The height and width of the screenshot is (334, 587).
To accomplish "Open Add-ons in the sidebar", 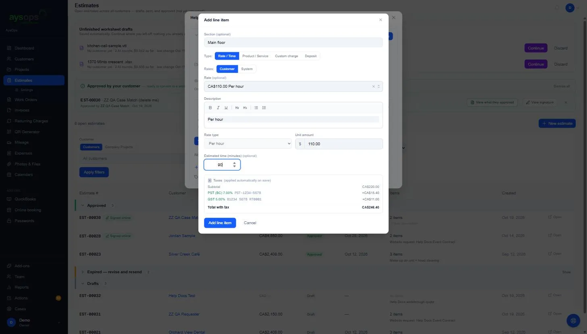I will coord(34,266).
